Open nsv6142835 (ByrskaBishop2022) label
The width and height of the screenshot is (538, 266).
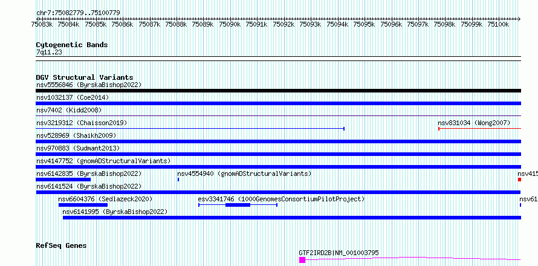(89, 174)
